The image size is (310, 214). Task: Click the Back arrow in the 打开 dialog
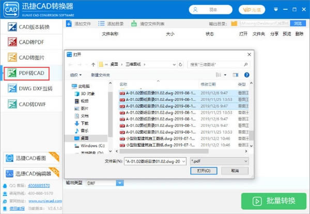coord(70,65)
